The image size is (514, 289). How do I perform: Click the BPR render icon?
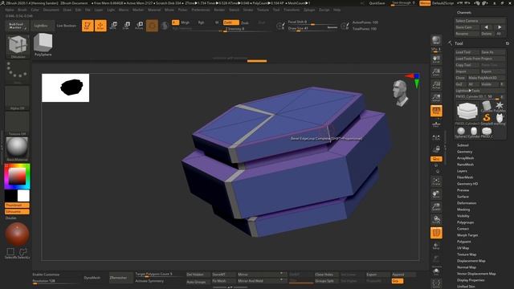[x=436, y=40]
